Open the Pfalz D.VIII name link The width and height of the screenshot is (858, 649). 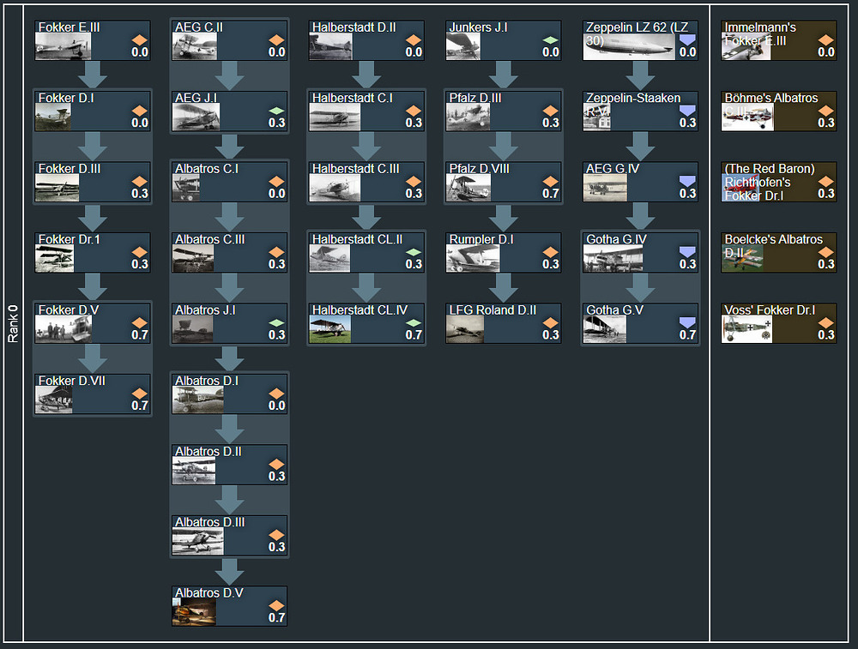pos(479,169)
